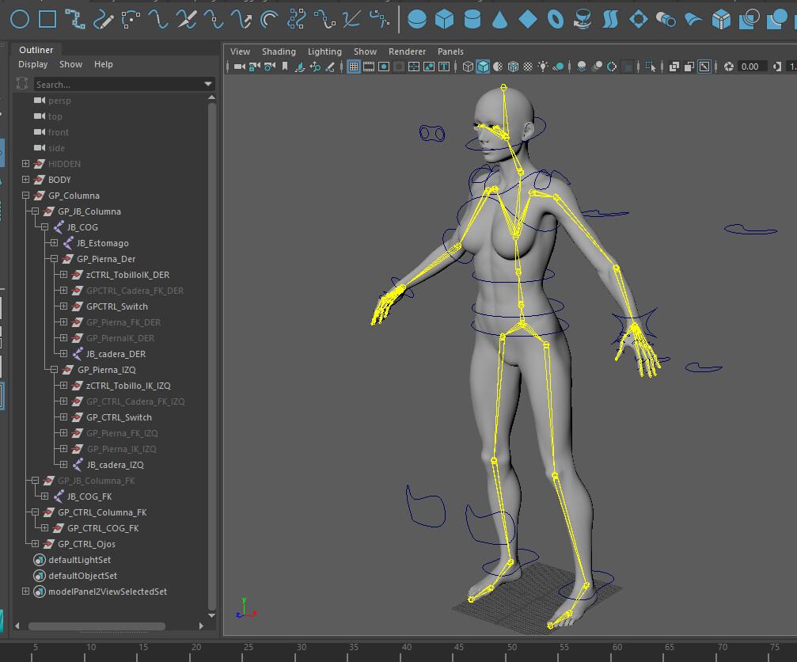Click the NURBS cone shelf icon
This screenshot has height=662, width=797.
click(x=500, y=18)
